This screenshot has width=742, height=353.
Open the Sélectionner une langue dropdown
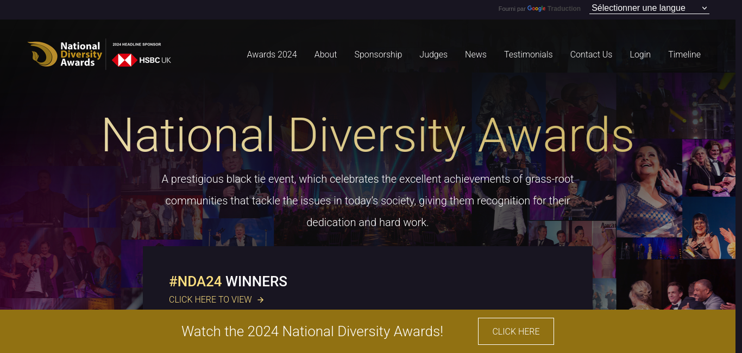[649, 8]
